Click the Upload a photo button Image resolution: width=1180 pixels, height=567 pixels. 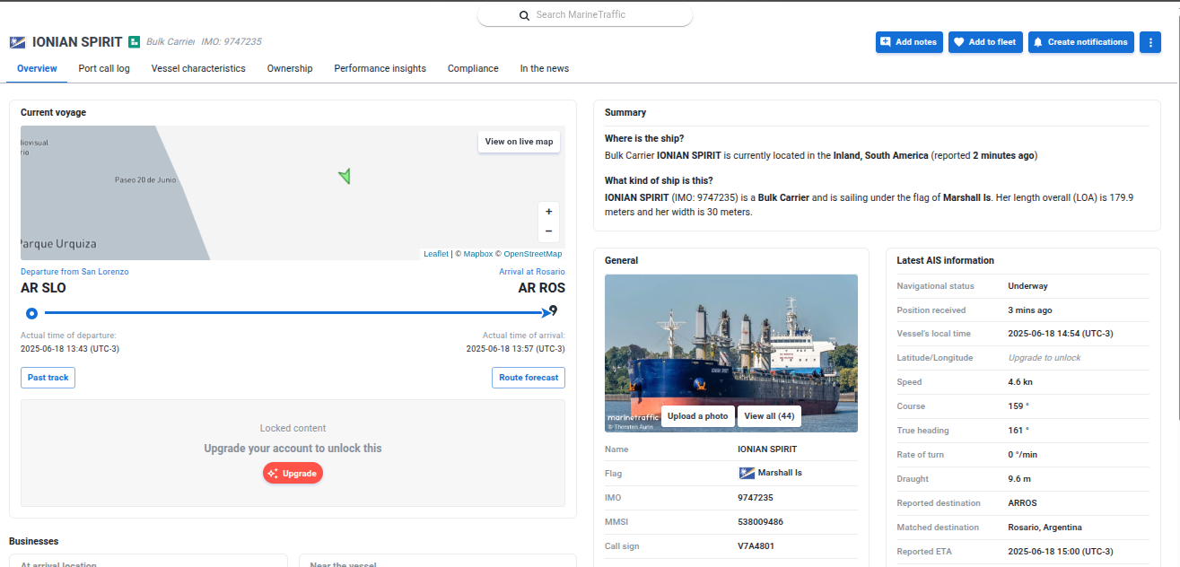(698, 416)
